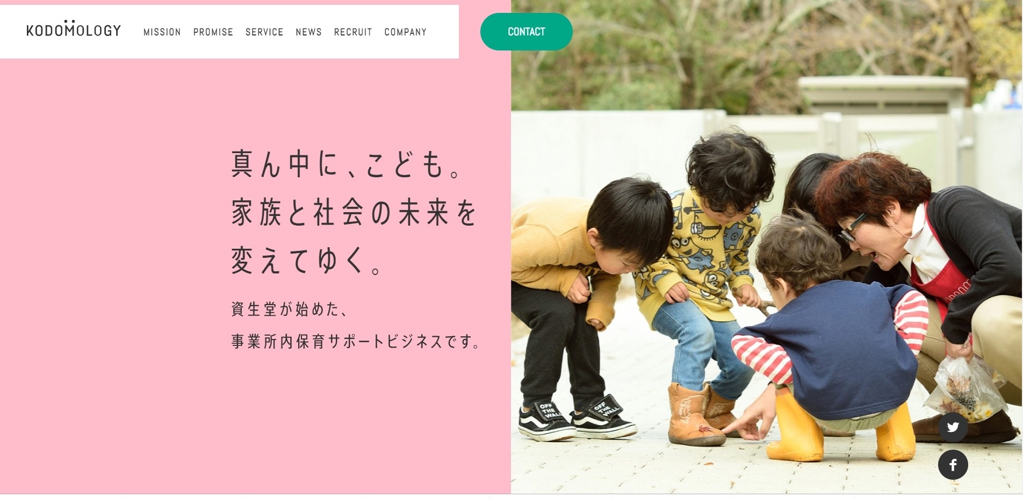
Task: Open the Facebook share icon
Action: [953, 465]
